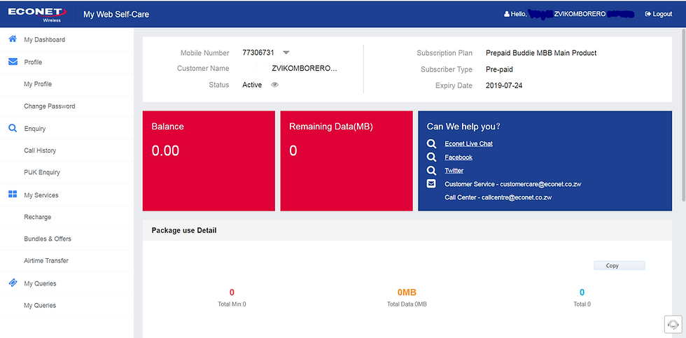Click the Econet Wireless logo
Viewport: 686px width, 338px height.
[37, 13]
